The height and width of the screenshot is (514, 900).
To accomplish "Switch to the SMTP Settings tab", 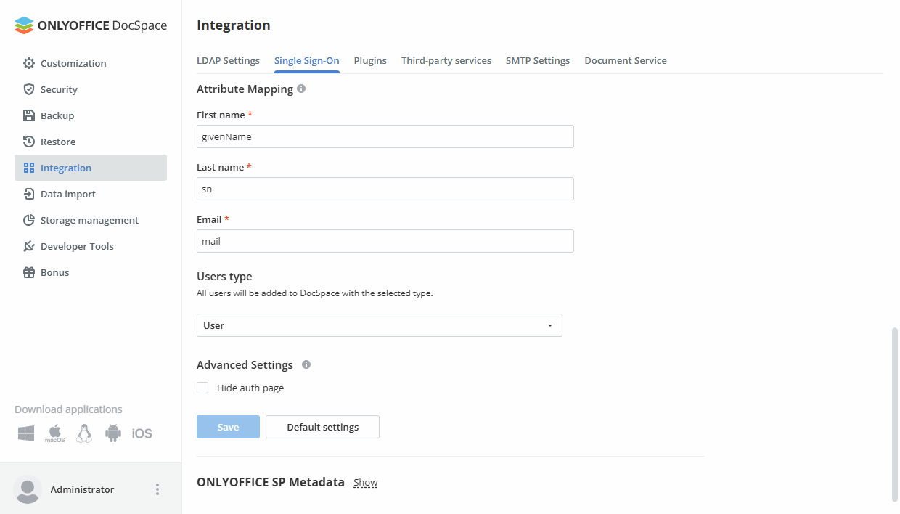I will coord(538,60).
